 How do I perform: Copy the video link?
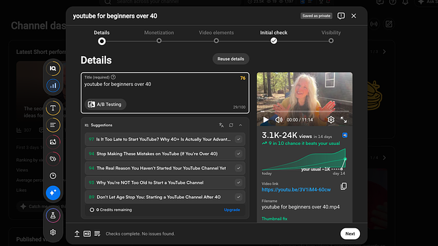344,187
